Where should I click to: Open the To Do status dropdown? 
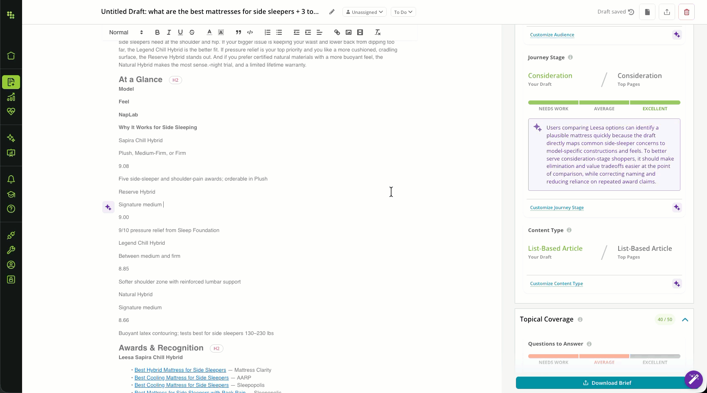point(403,12)
